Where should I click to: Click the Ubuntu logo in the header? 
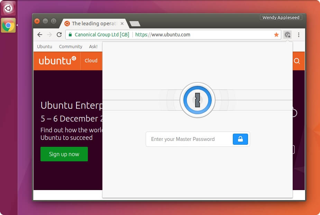(x=57, y=61)
